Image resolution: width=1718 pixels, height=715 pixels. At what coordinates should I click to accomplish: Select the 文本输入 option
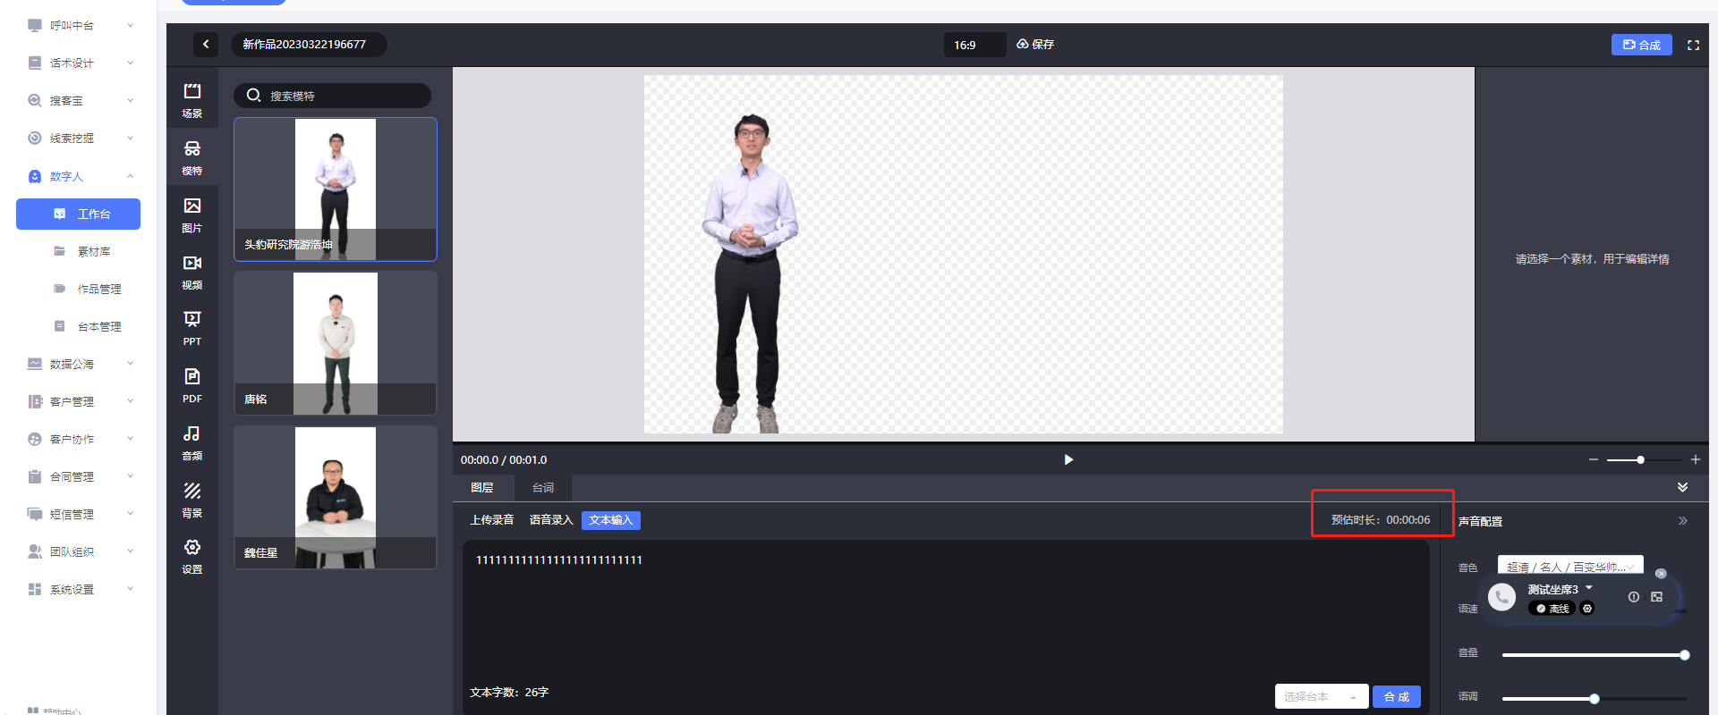click(x=610, y=520)
